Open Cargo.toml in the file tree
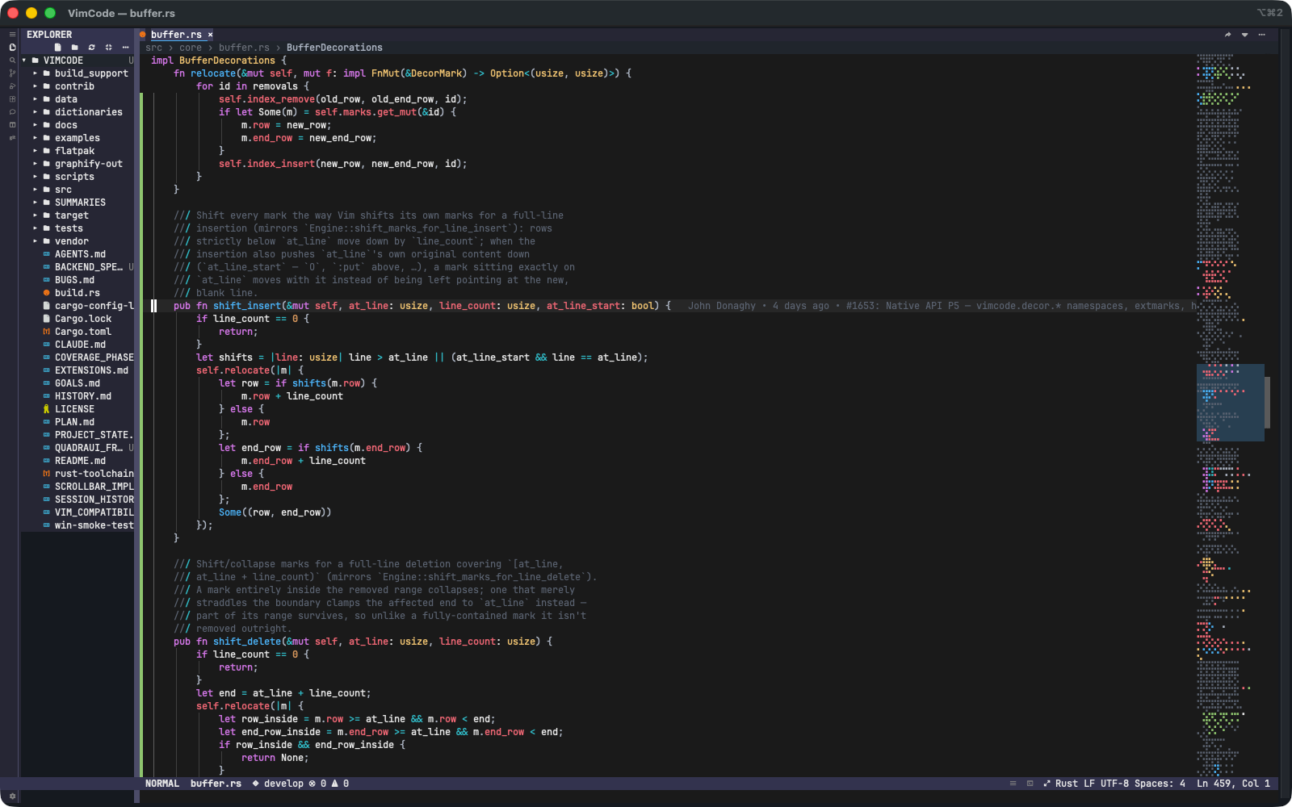 pos(78,332)
